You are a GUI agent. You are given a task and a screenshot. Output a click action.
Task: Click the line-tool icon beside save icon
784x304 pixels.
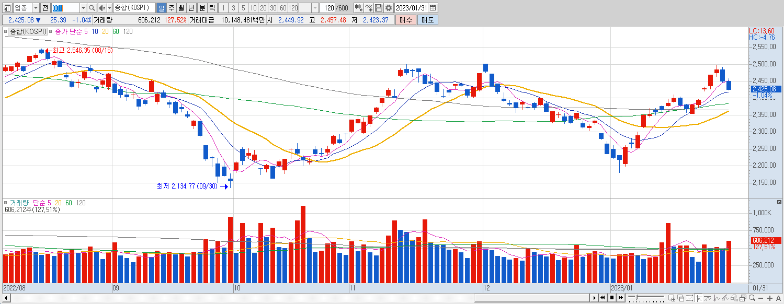coord(369,8)
